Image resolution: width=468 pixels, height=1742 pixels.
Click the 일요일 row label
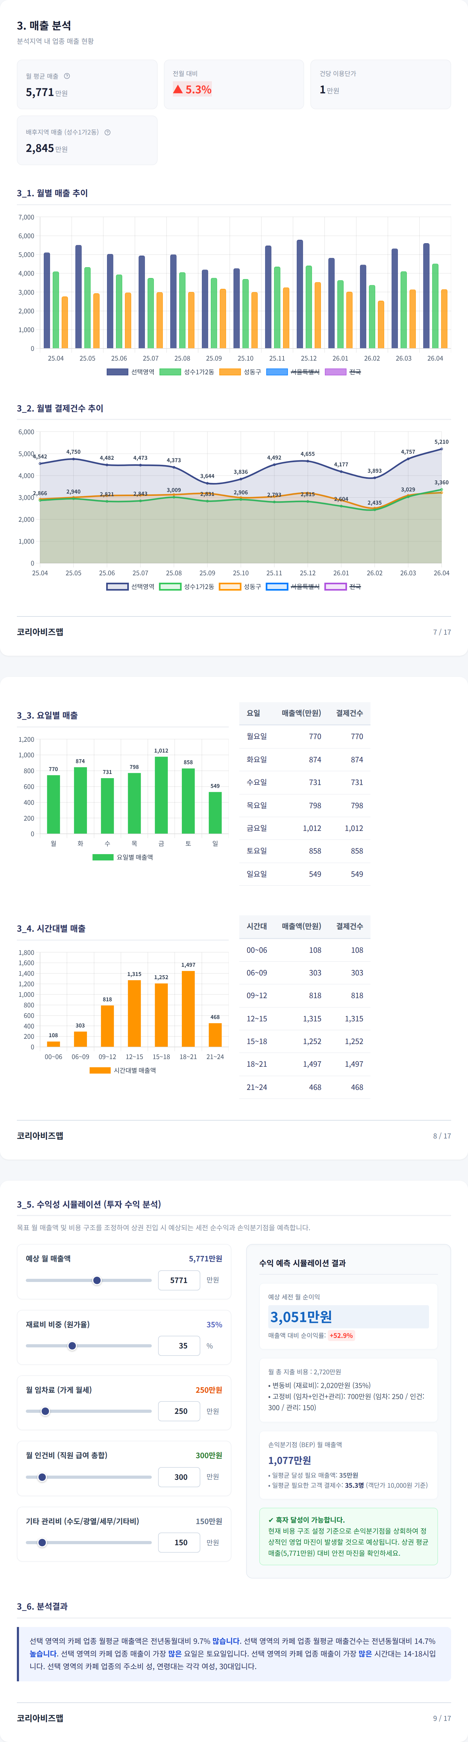click(257, 874)
